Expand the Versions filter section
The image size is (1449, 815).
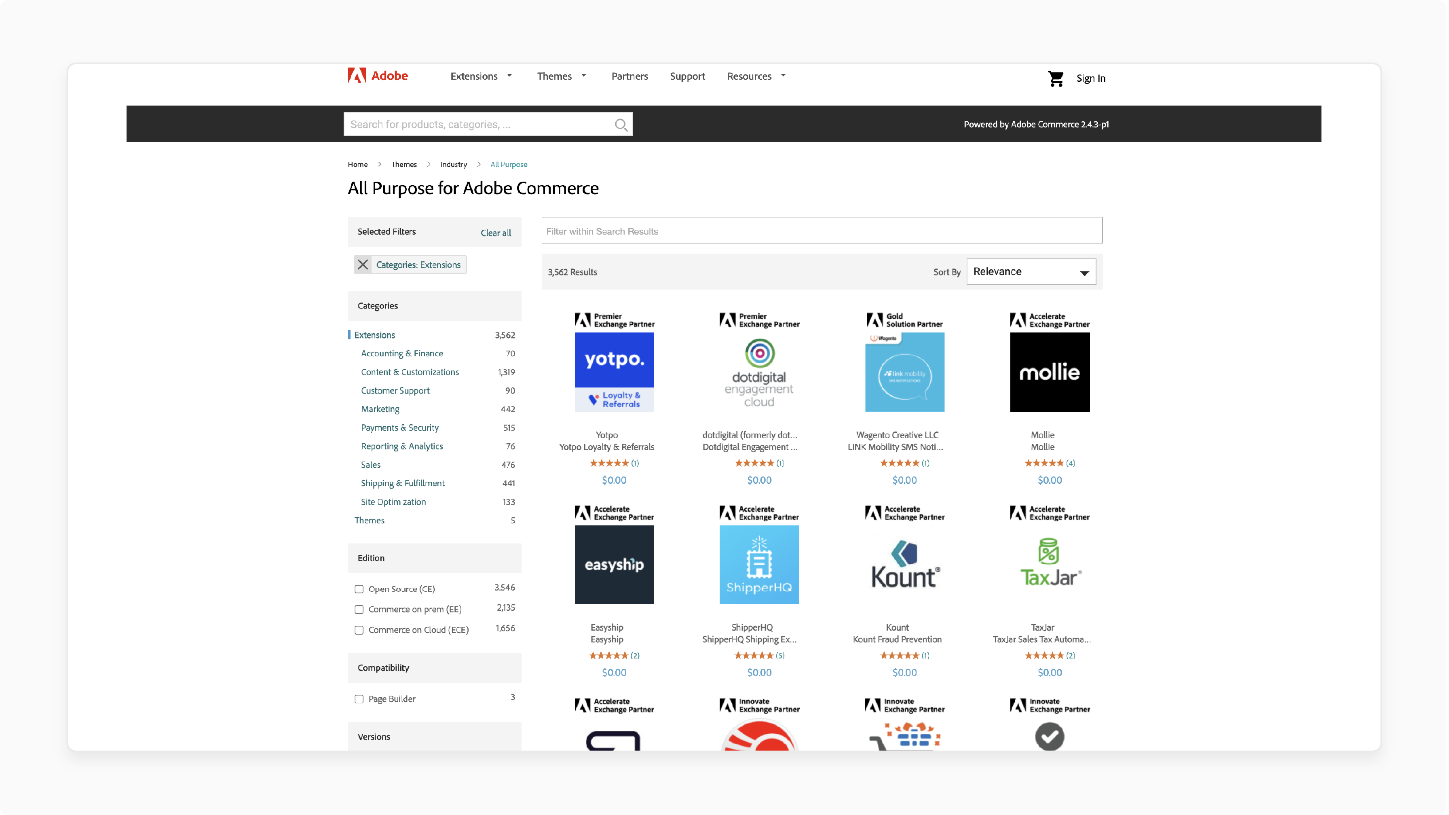pyautogui.click(x=434, y=736)
